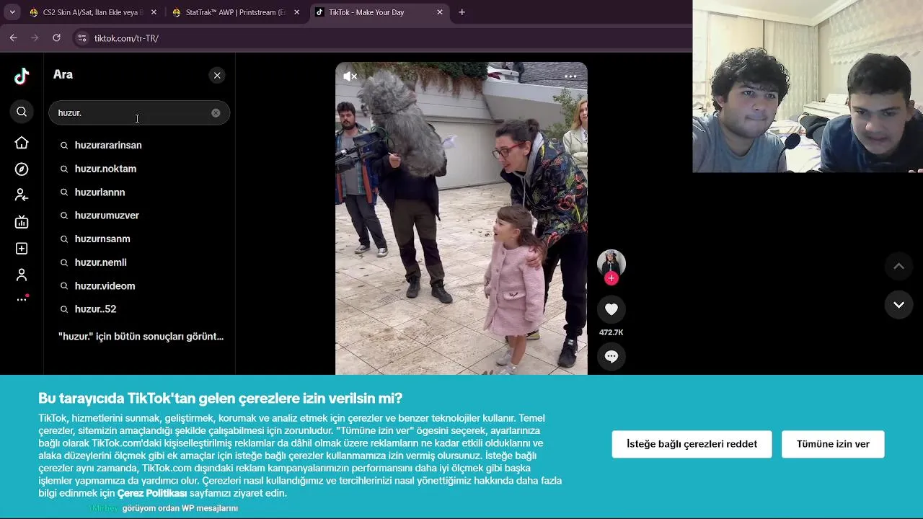Viewport: 923px width, 519px height.
Task: Open the More dots sidebar icon
Action: [x=22, y=299]
